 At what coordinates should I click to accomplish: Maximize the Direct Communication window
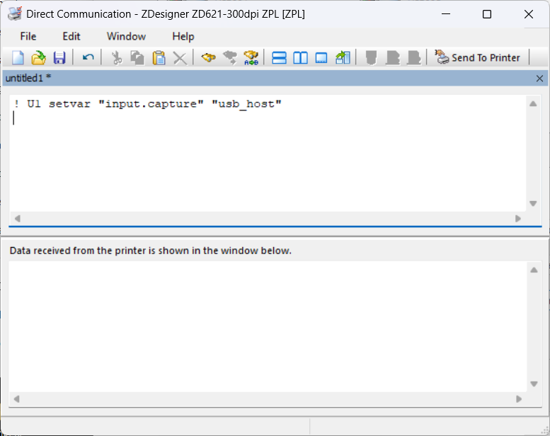click(x=487, y=14)
